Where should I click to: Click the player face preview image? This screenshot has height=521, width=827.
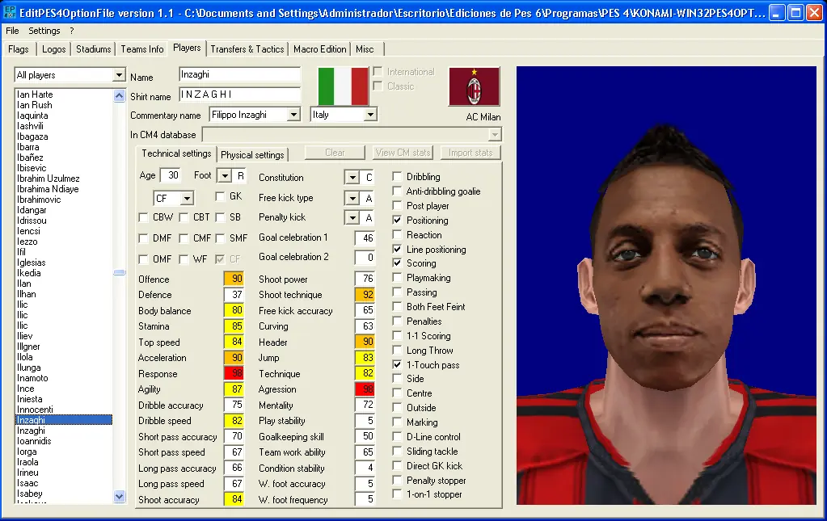click(666, 285)
